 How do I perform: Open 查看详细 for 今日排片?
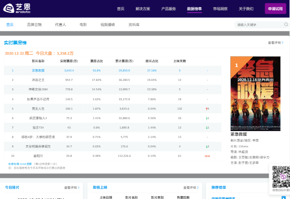pos(72,188)
